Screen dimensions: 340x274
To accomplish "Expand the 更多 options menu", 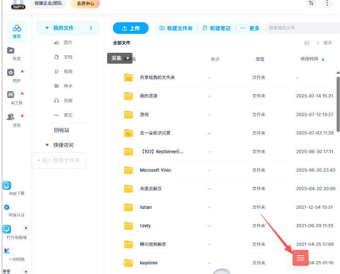I will click(249, 28).
